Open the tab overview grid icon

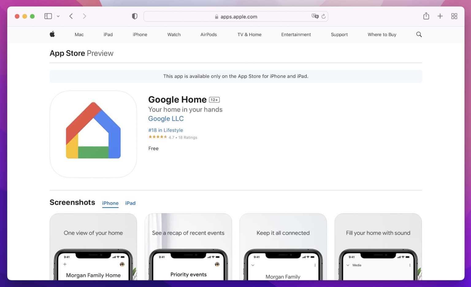(x=454, y=16)
